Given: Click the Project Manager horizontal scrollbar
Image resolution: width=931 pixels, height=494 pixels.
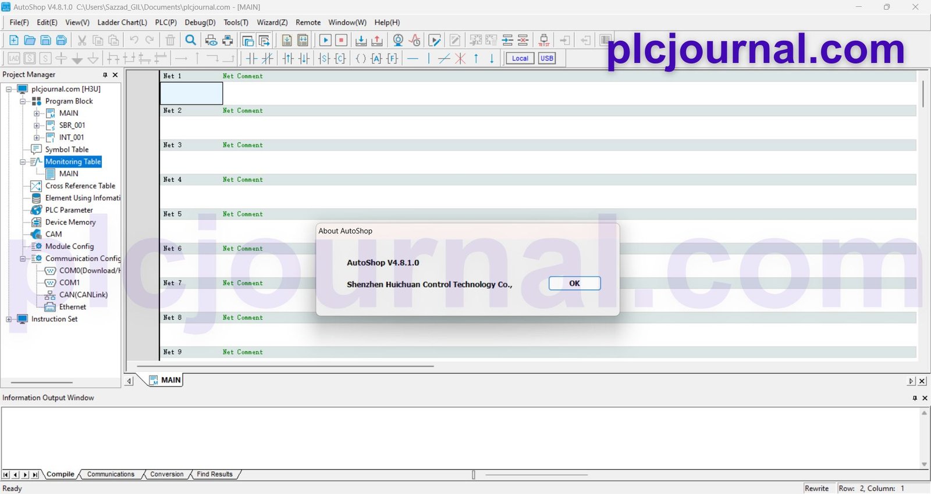Looking at the screenshot, I should click(x=41, y=382).
